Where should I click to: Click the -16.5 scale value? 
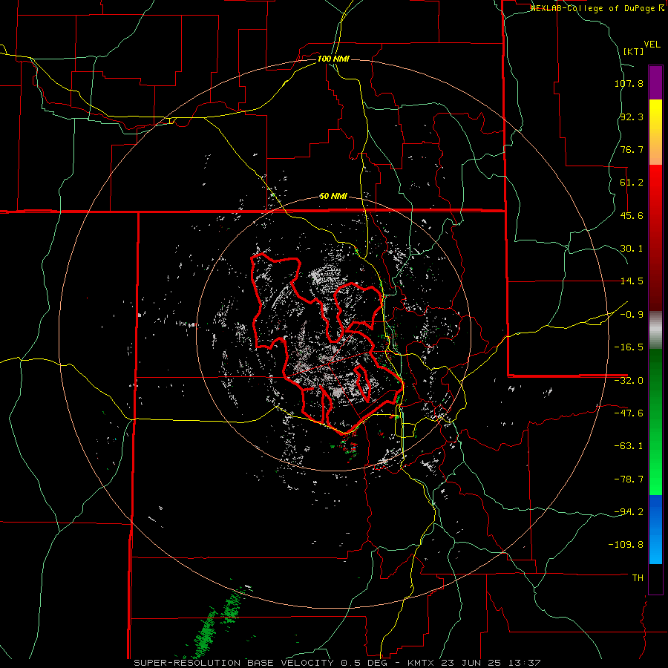629,347
